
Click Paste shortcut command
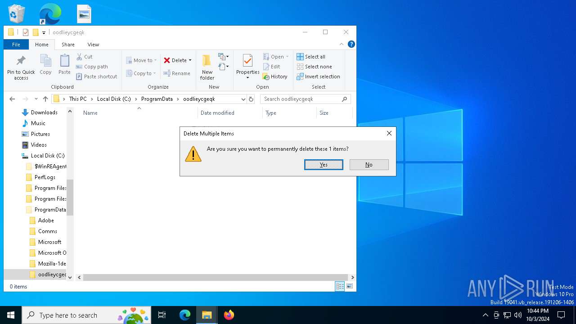click(x=97, y=76)
